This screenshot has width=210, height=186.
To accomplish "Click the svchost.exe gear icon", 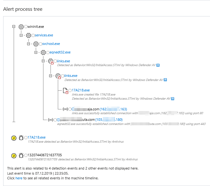I will tap(36, 44).
